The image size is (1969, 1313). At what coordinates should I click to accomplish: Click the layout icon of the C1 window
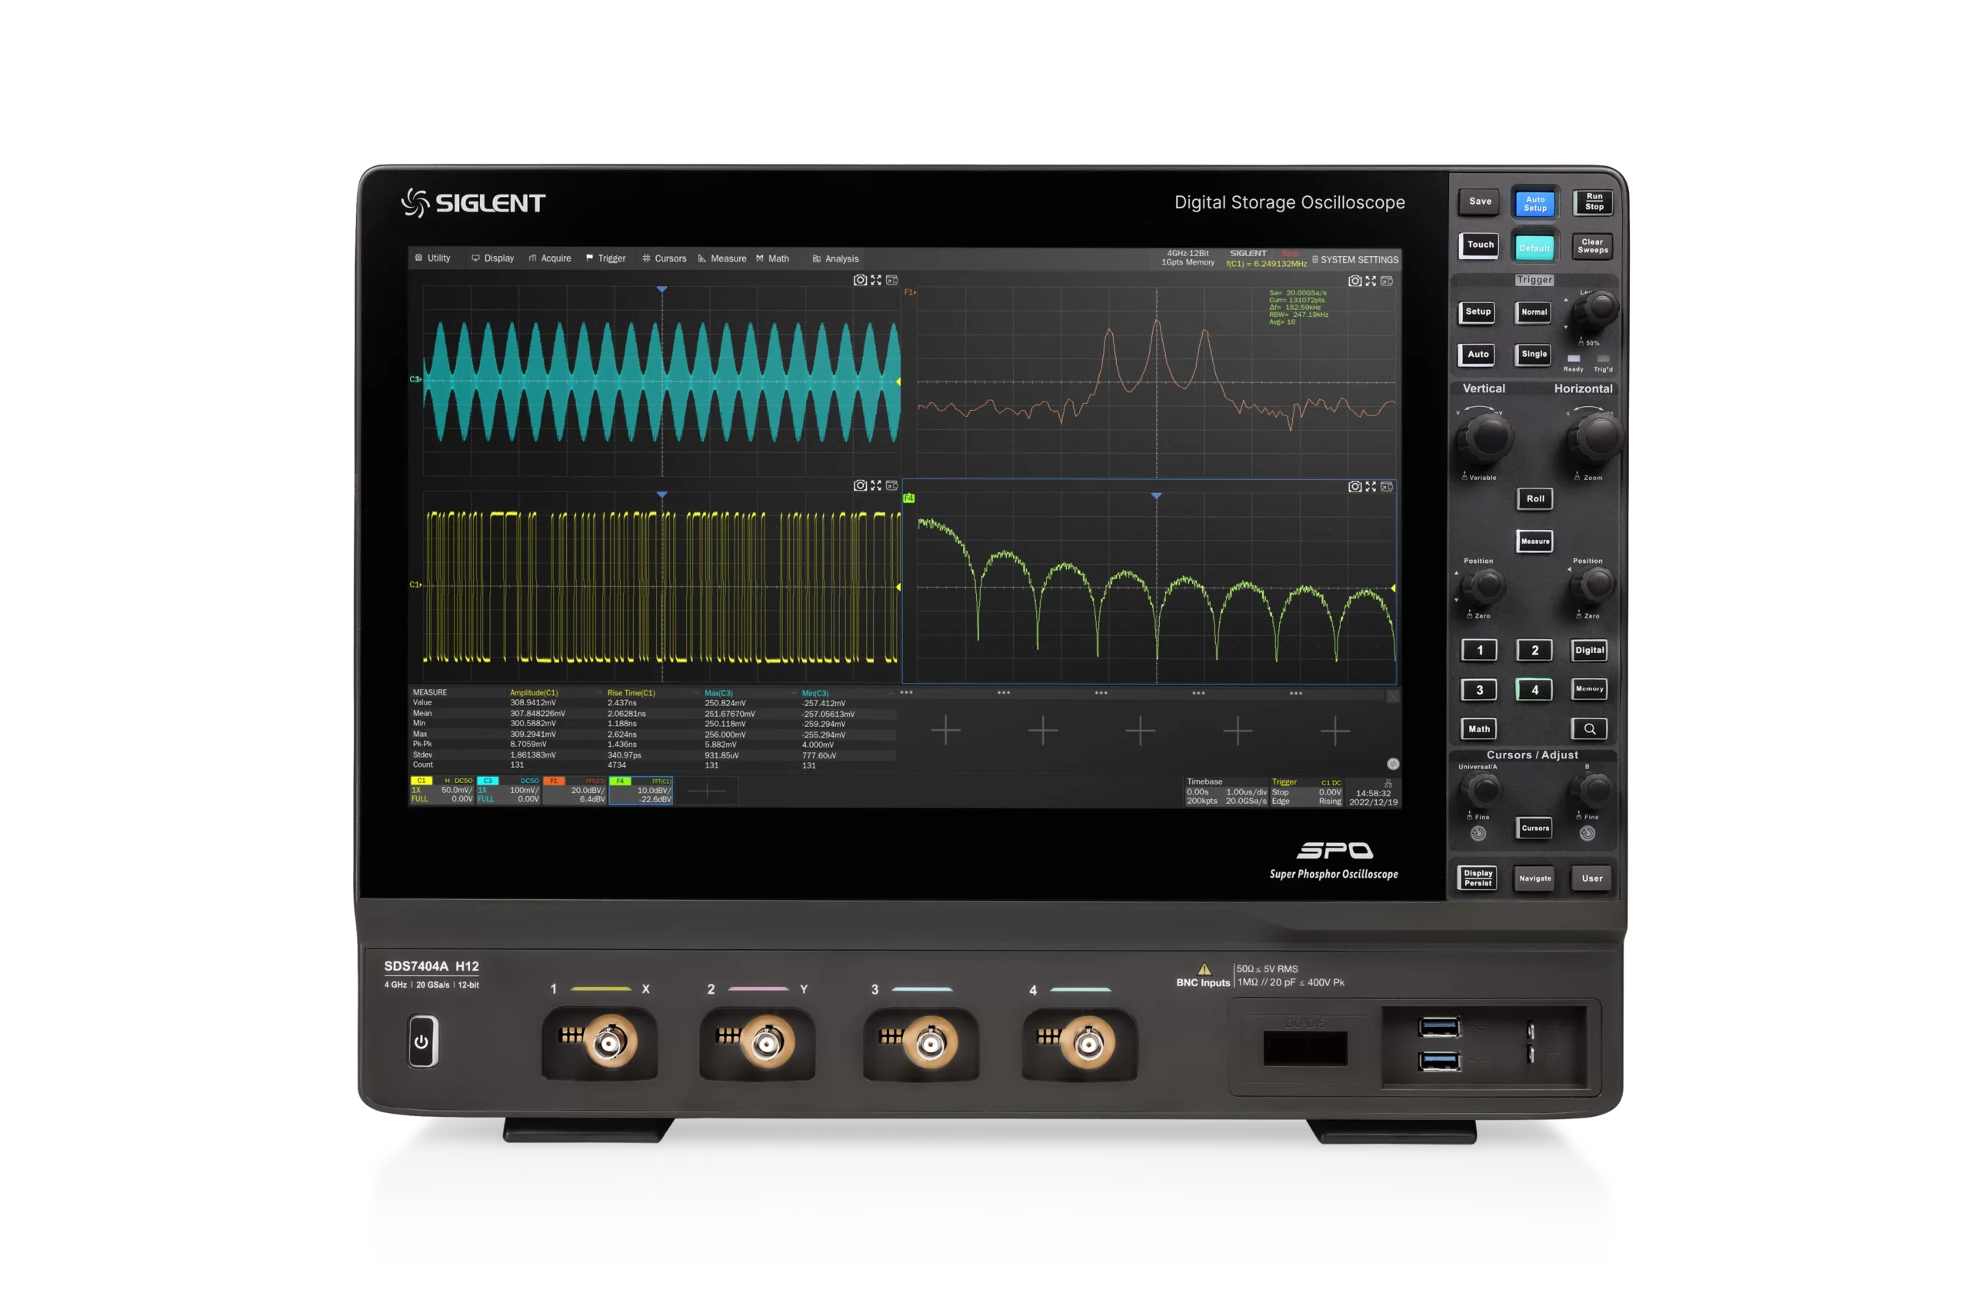tap(891, 485)
